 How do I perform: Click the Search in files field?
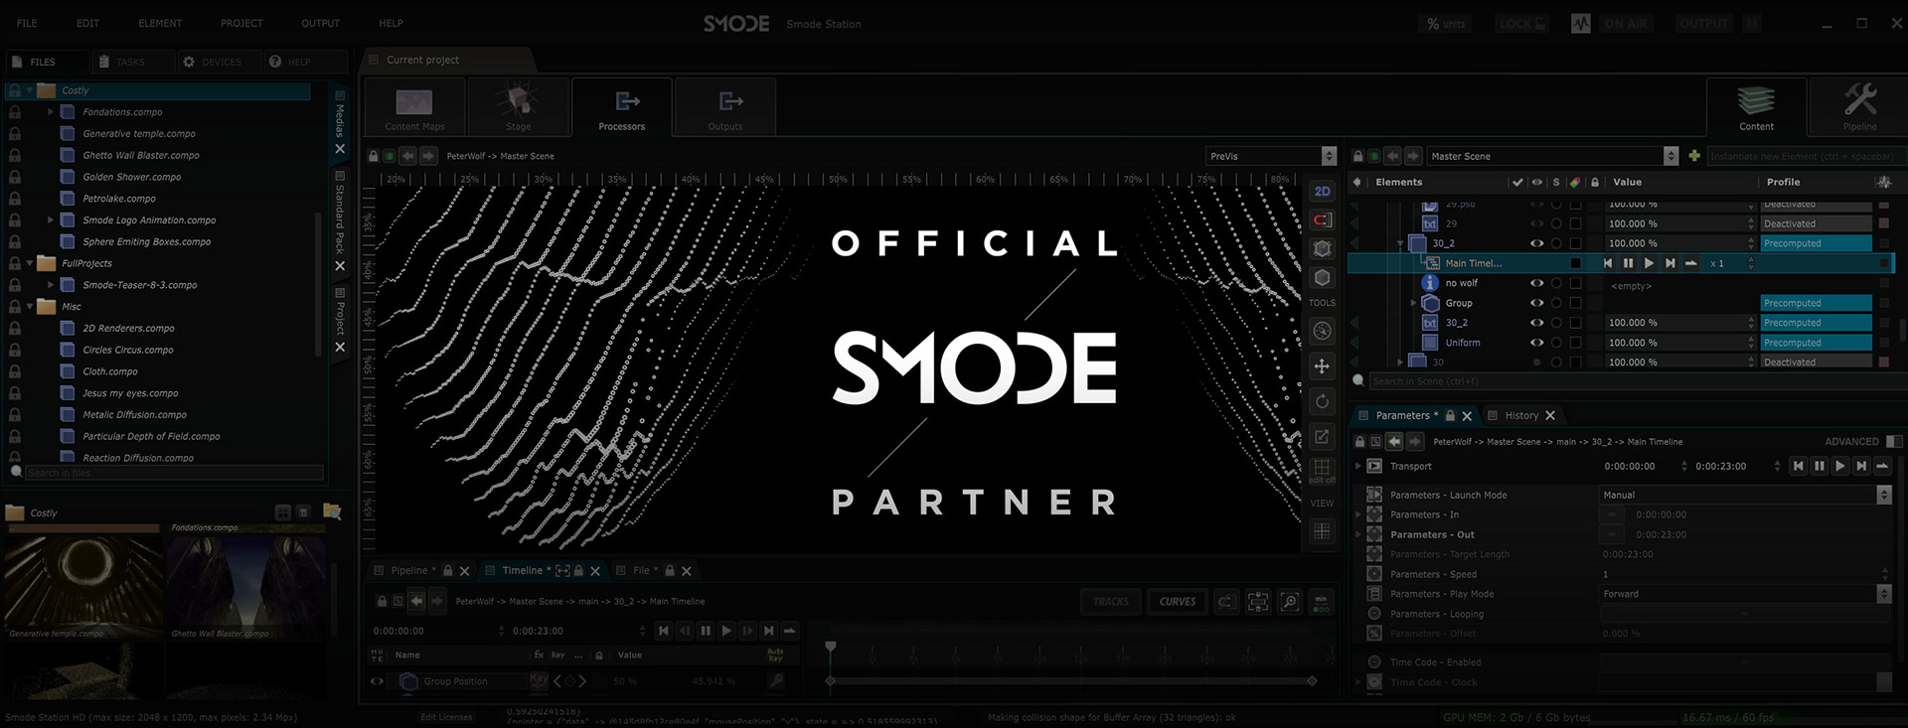pyautogui.click(x=174, y=473)
